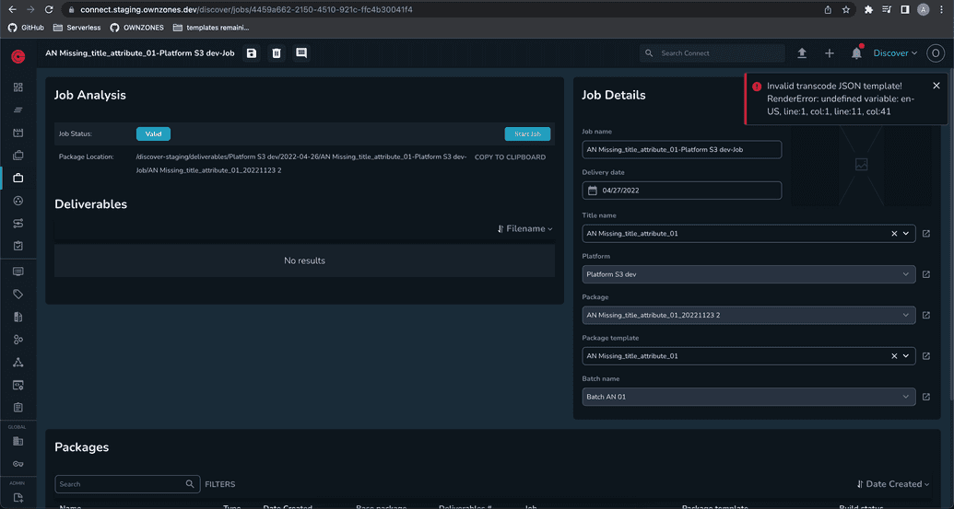Click the clapperboard icon in sidebar
The width and height of the screenshot is (954, 509).
tap(18, 133)
